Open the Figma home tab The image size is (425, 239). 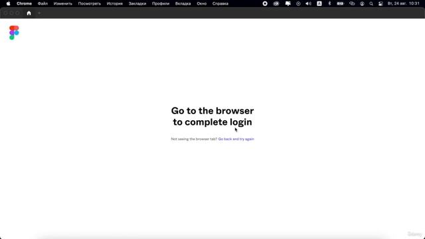click(x=29, y=13)
